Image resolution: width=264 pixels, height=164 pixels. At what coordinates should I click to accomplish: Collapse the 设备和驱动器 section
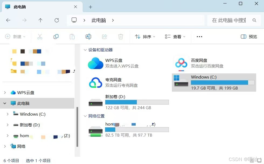85,50
